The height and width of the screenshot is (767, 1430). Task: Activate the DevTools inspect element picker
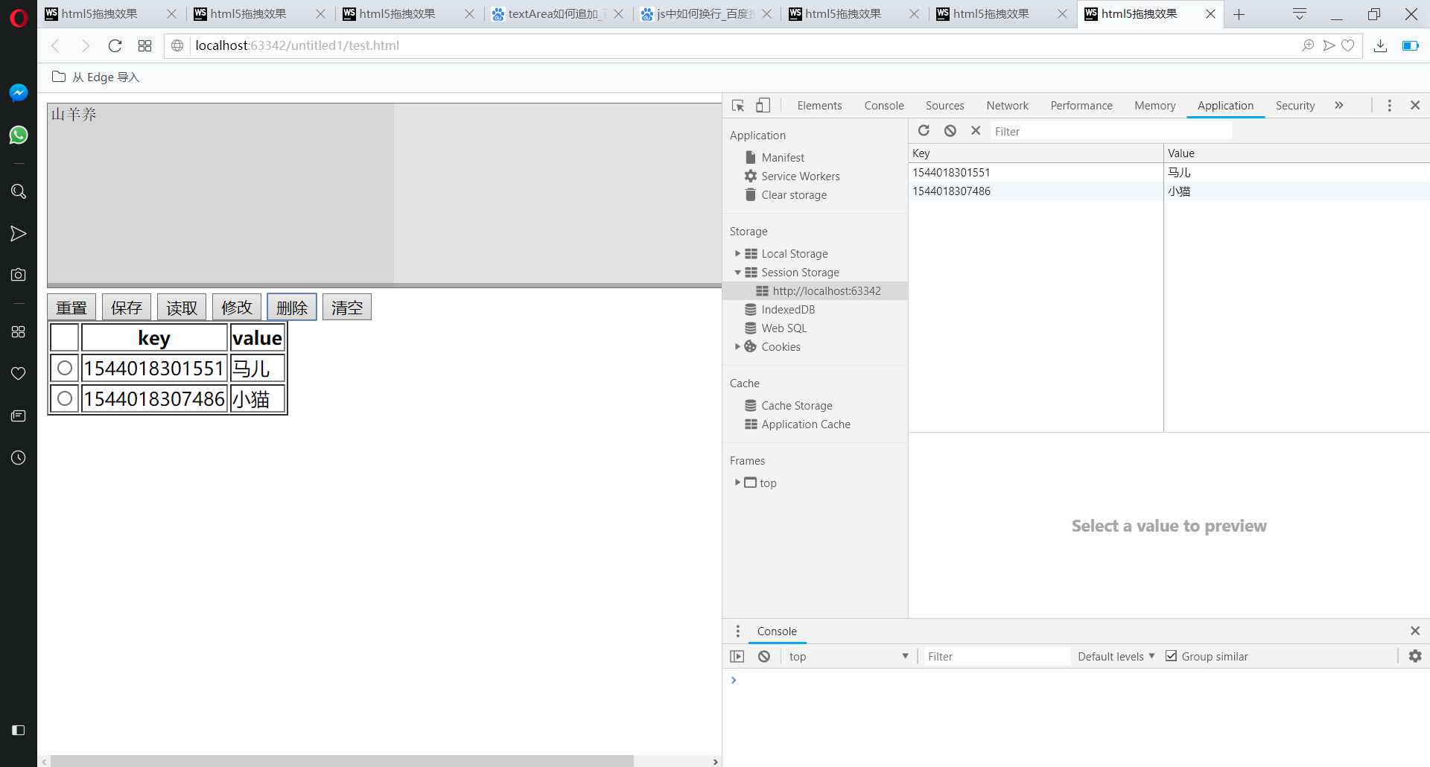coord(738,106)
